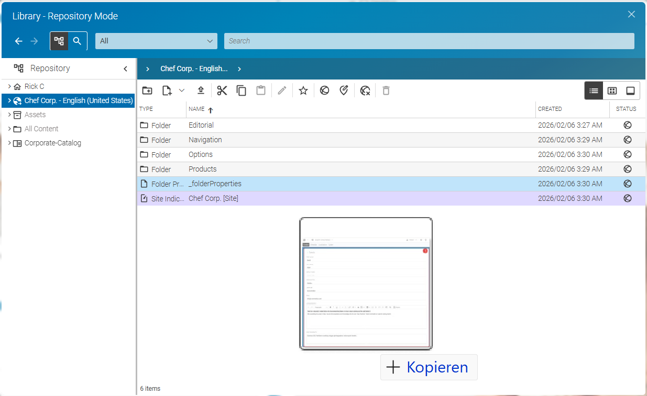647x396 pixels.
Task: Switch to thumbnail grid view
Action: point(612,90)
